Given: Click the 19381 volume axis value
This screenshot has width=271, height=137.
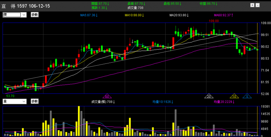Looking at the screenshot, I should point(265,106).
